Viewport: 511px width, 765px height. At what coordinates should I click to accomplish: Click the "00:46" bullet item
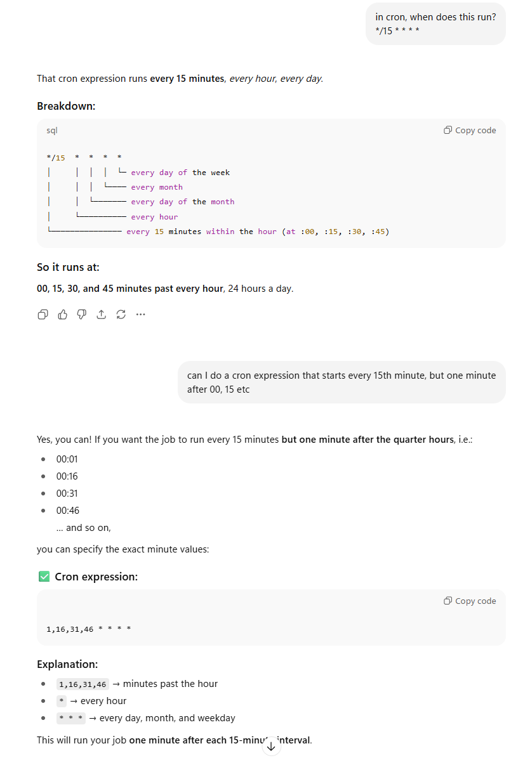pos(67,511)
